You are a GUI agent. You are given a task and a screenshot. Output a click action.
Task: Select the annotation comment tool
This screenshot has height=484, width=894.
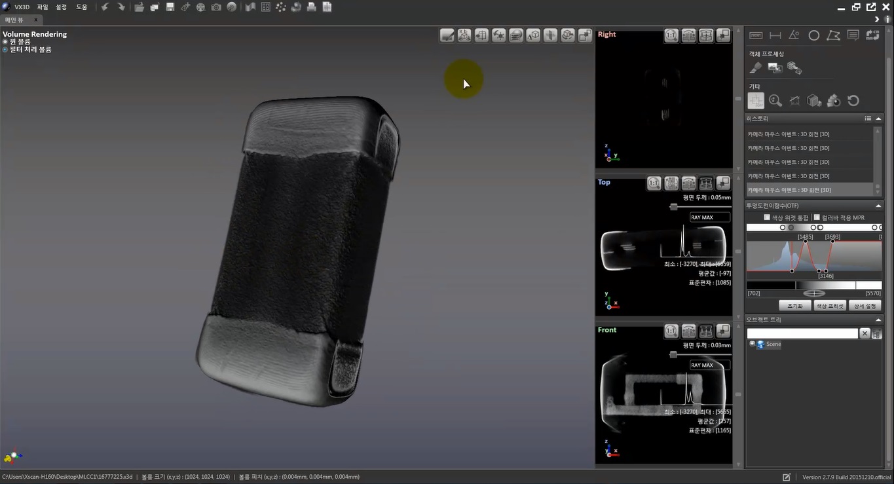point(853,35)
